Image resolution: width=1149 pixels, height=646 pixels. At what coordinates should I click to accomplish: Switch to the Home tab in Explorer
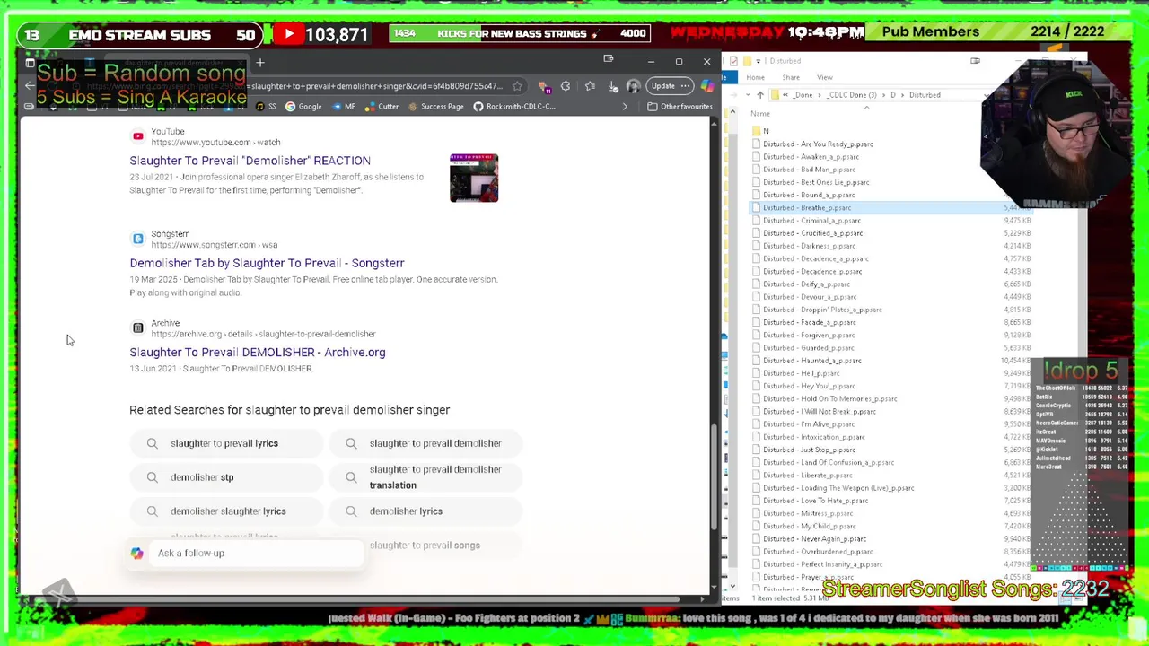755,77
